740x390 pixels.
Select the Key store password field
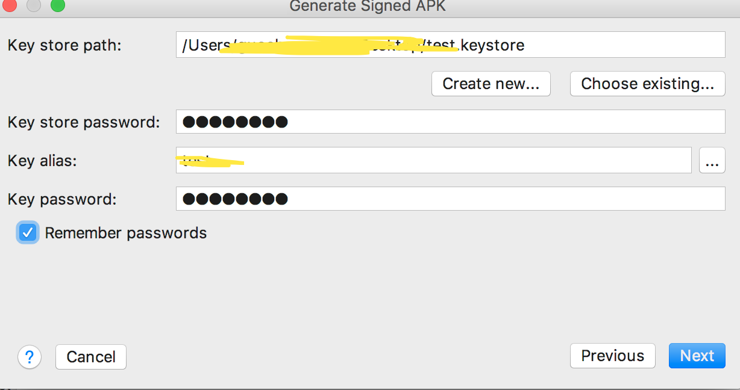point(450,122)
